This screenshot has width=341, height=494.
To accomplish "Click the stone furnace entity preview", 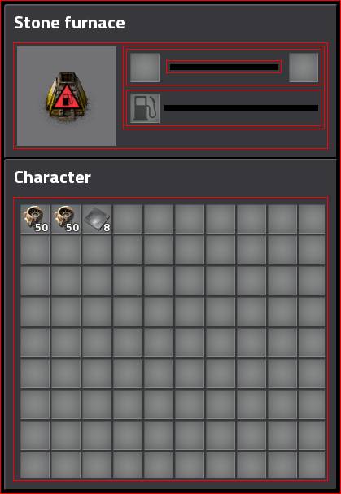I will 67,96.
